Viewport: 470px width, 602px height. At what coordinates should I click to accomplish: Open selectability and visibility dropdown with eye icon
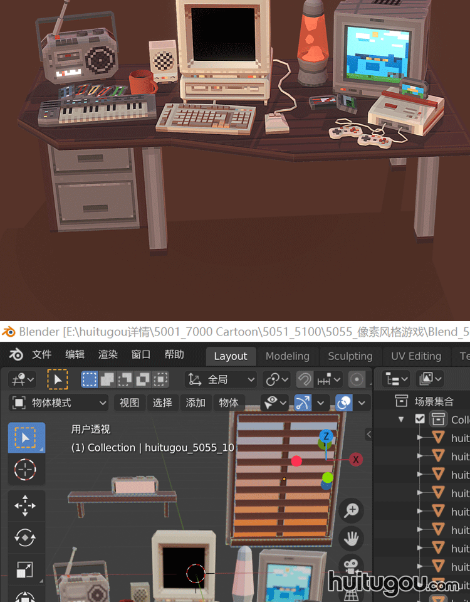[x=274, y=403]
